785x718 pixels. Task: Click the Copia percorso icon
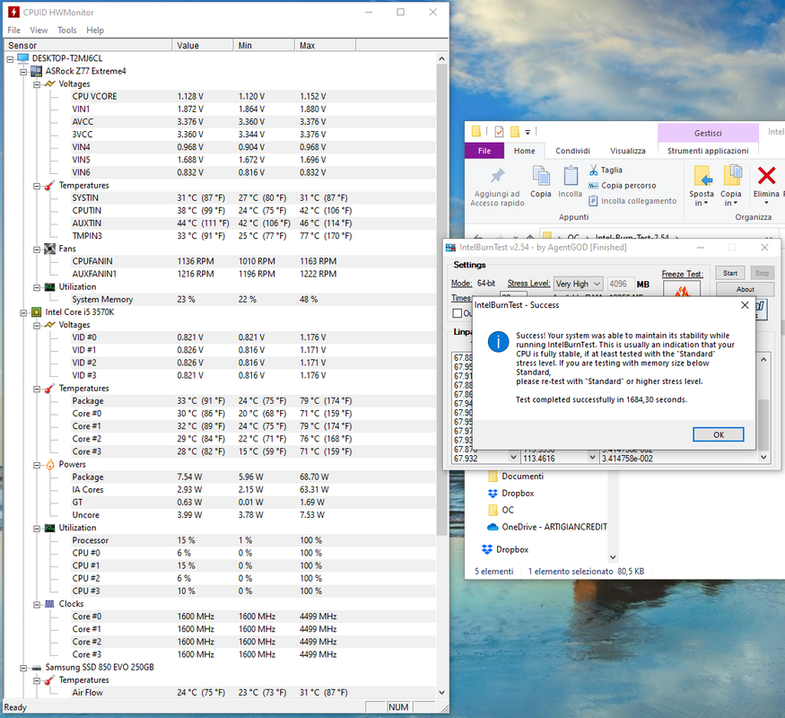point(593,185)
